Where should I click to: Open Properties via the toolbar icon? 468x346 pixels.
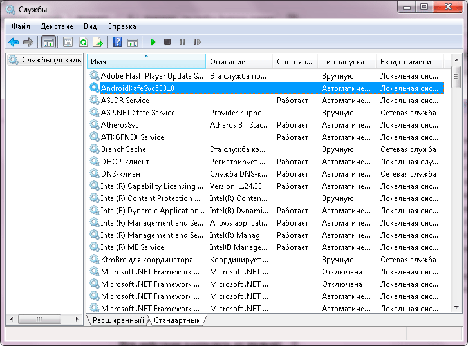(68, 42)
